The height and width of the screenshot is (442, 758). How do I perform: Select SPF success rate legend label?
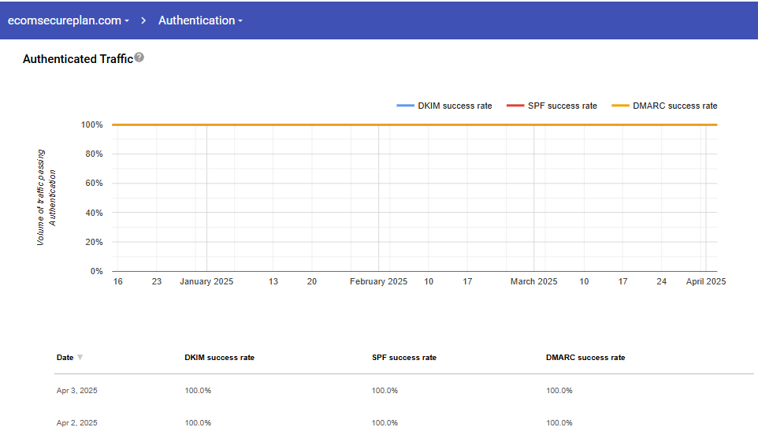pyautogui.click(x=562, y=106)
